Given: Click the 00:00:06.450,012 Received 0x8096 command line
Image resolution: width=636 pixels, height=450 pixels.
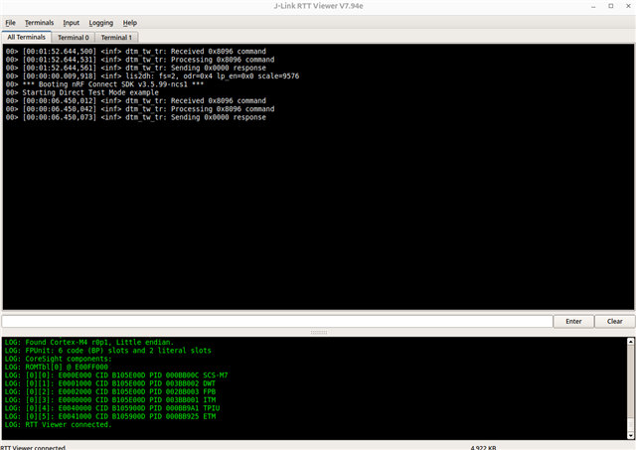Looking at the screenshot, I should tap(136, 100).
